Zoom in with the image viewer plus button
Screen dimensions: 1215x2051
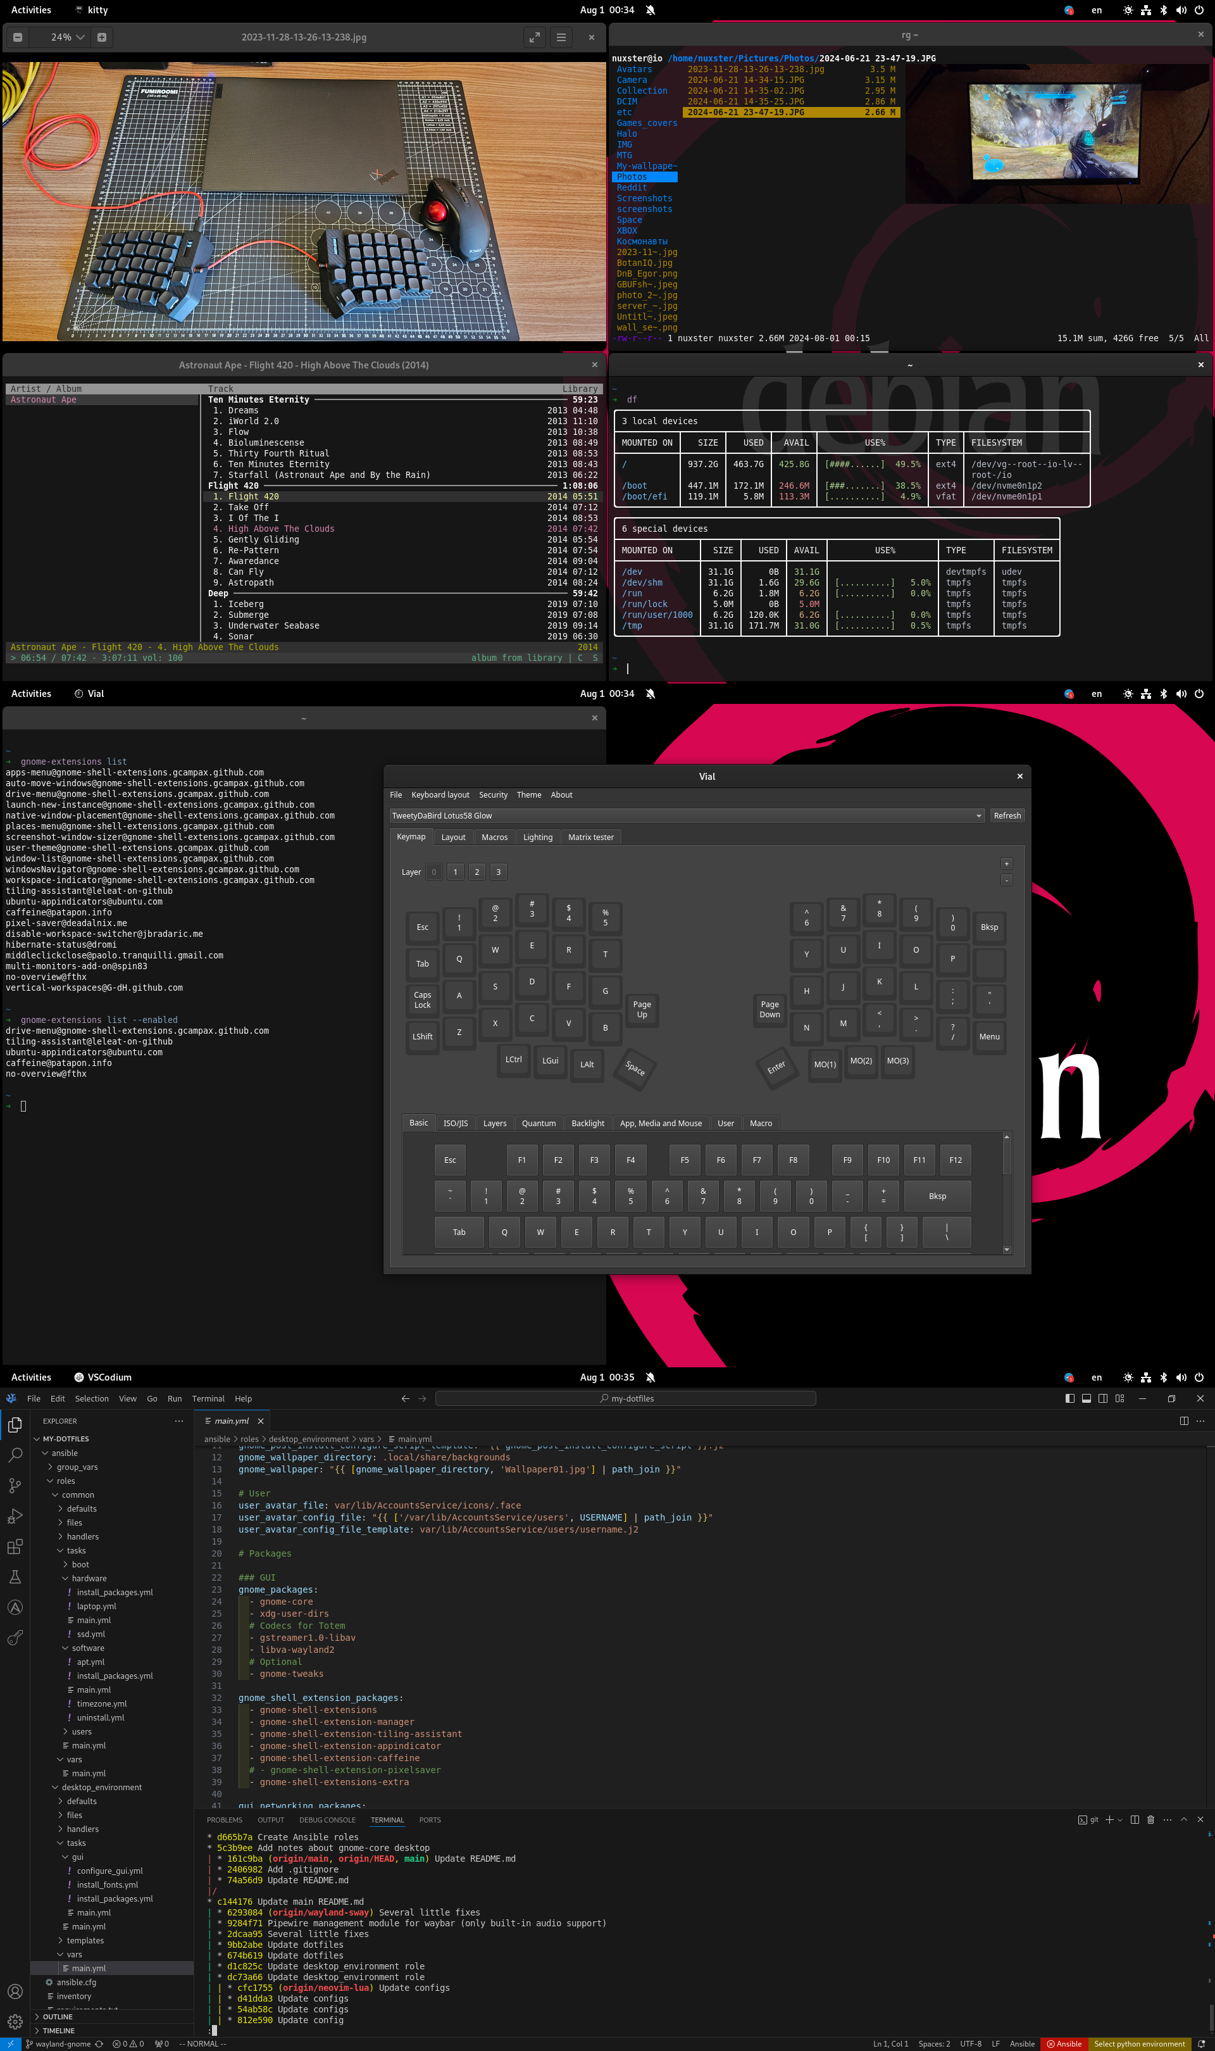coord(101,37)
